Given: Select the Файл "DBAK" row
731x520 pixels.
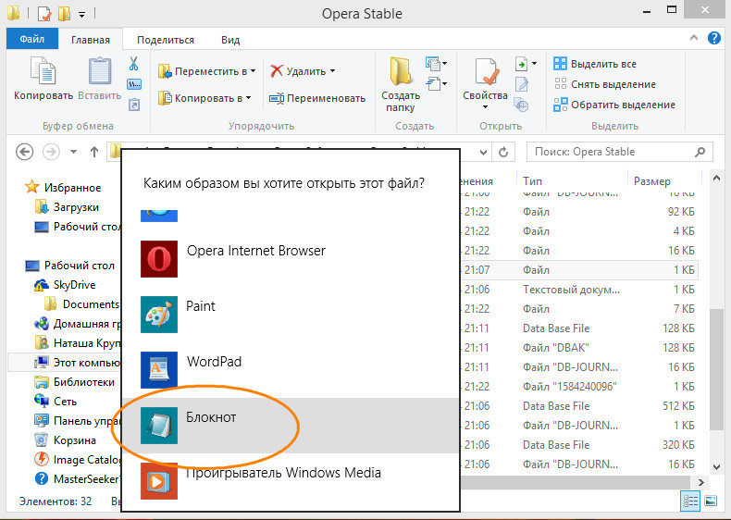Looking at the screenshot, I should [x=579, y=348].
